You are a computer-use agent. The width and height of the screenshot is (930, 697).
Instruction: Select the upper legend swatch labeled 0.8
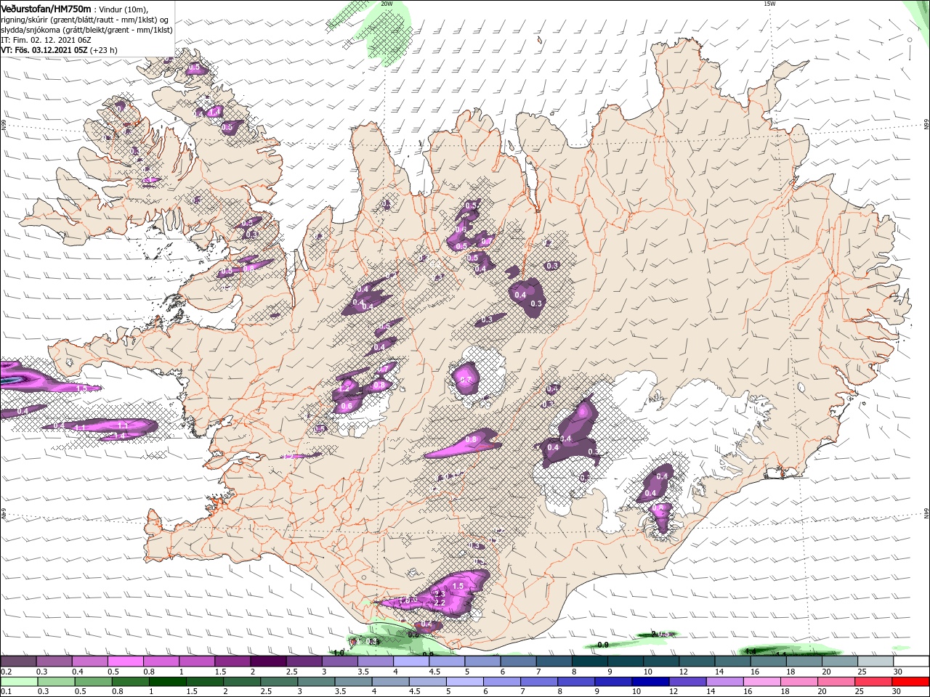161,661
